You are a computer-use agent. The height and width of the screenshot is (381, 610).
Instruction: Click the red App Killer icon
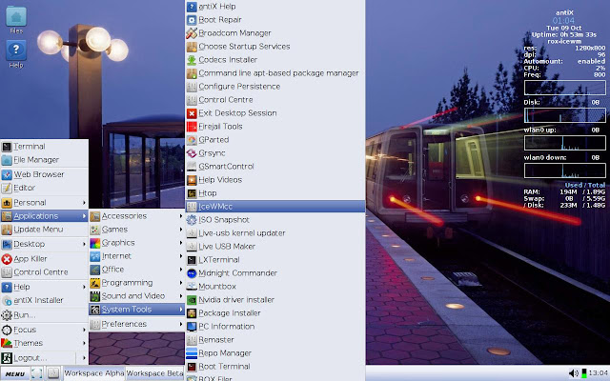[x=7, y=259]
